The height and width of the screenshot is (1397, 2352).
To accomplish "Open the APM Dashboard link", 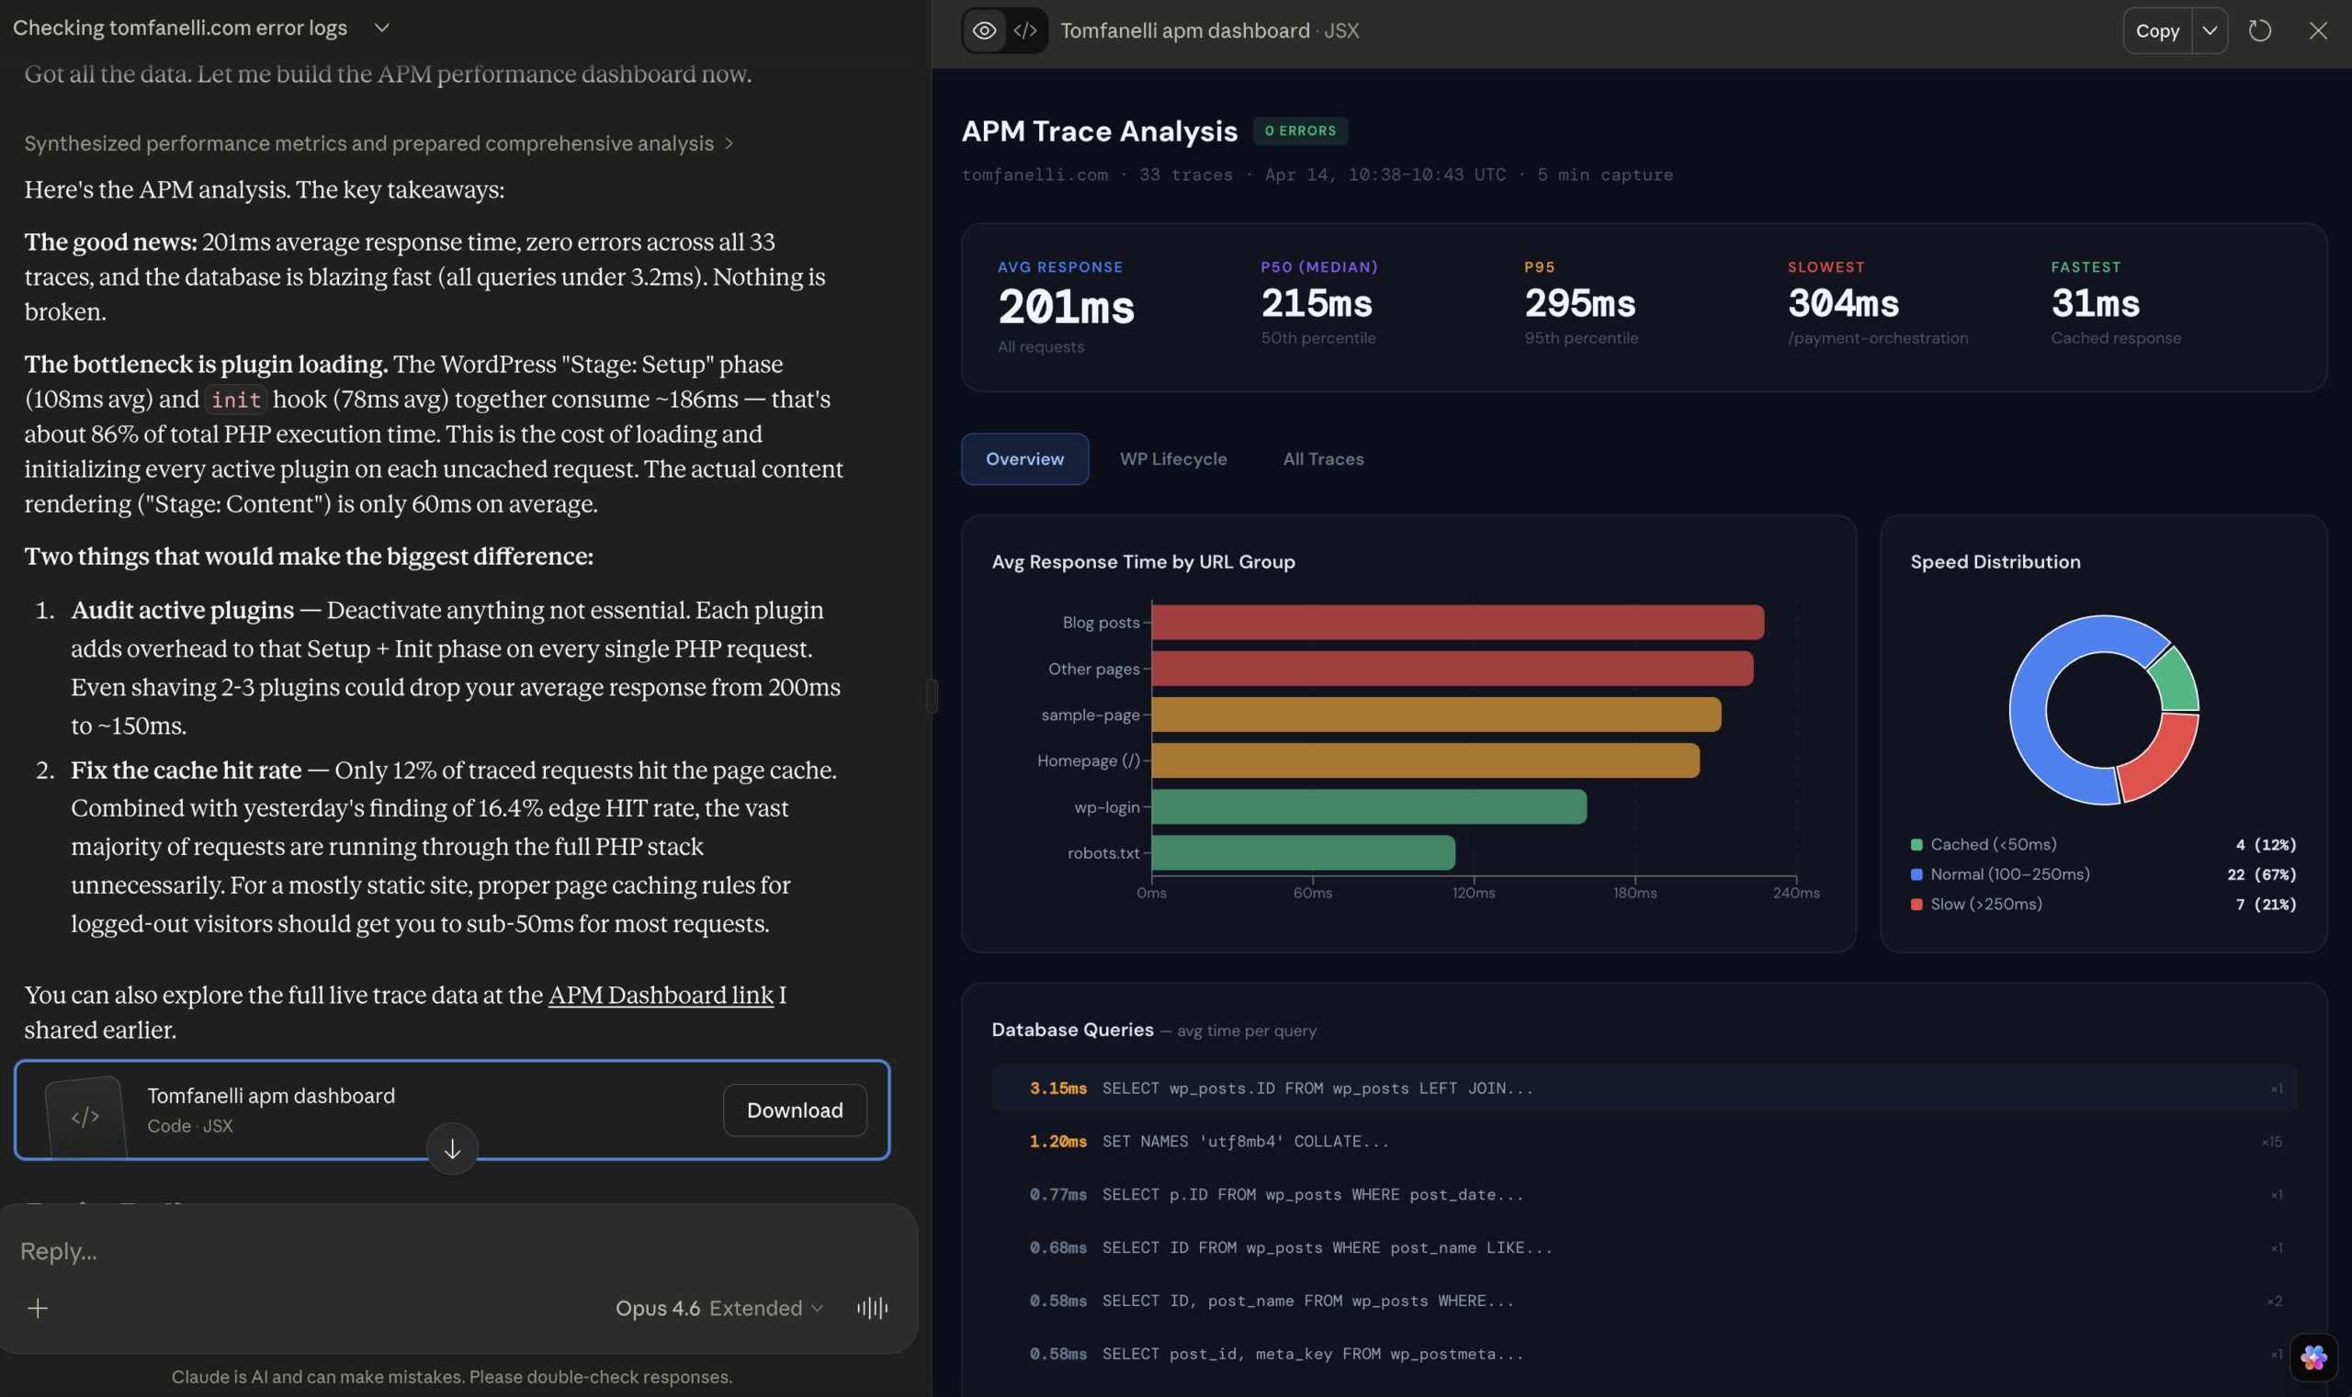I will point(660,995).
